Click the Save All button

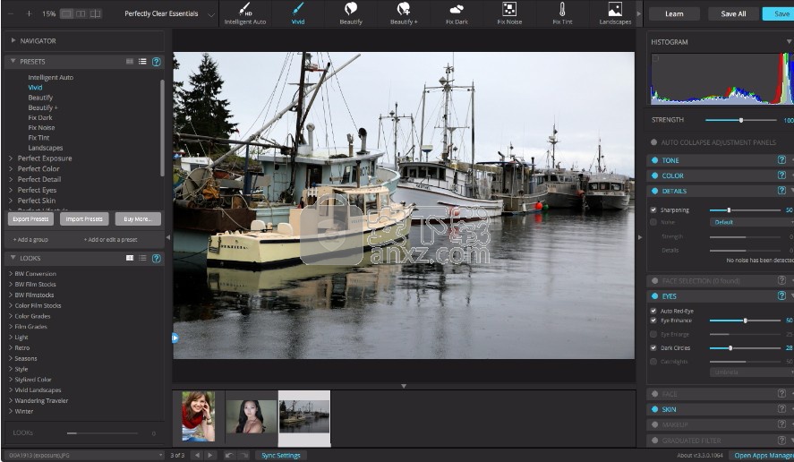[733, 13]
